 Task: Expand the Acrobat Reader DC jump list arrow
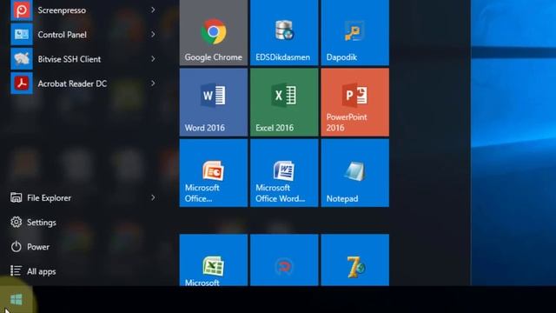(x=153, y=83)
